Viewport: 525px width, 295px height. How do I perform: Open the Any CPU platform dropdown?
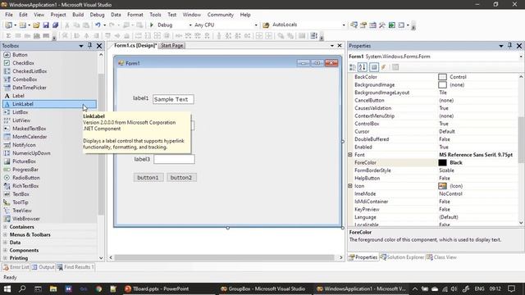(x=256, y=25)
